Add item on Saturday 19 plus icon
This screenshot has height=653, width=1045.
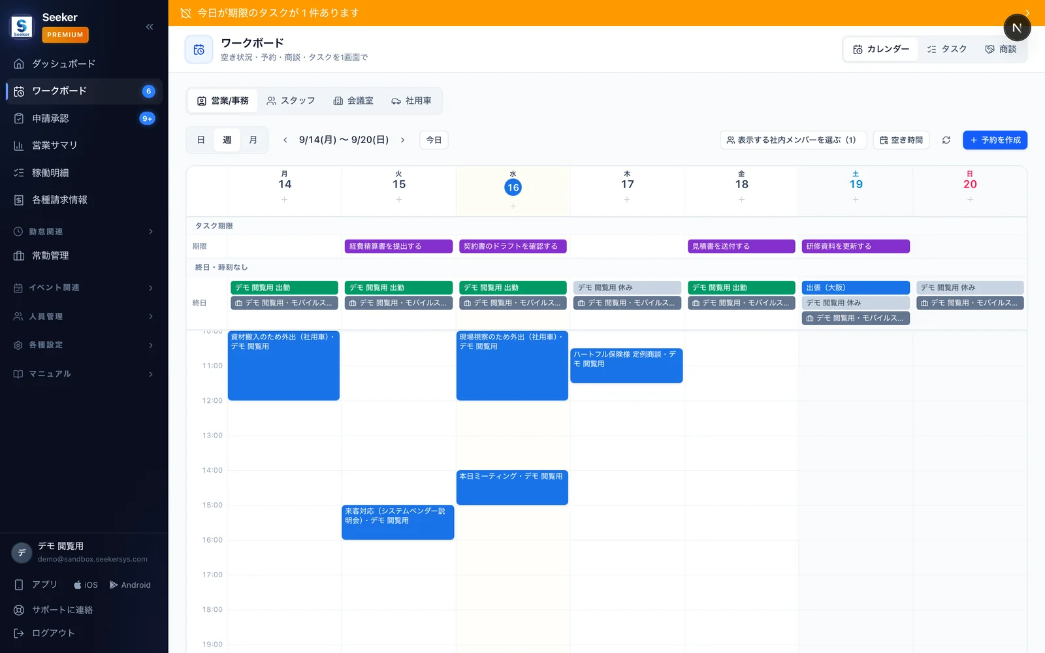point(856,200)
